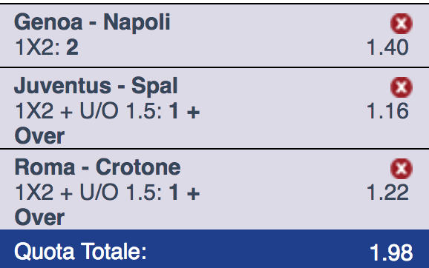The height and width of the screenshot is (268, 429).
Task: Click the bold 1 + outcome for Juventus - Spal
Action: tap(184, 111)
